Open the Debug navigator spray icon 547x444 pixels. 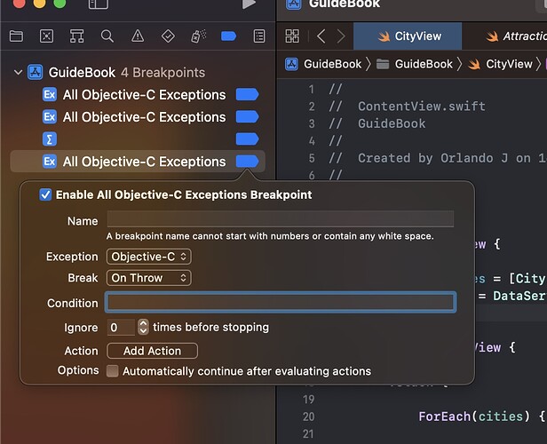point(198,36)
